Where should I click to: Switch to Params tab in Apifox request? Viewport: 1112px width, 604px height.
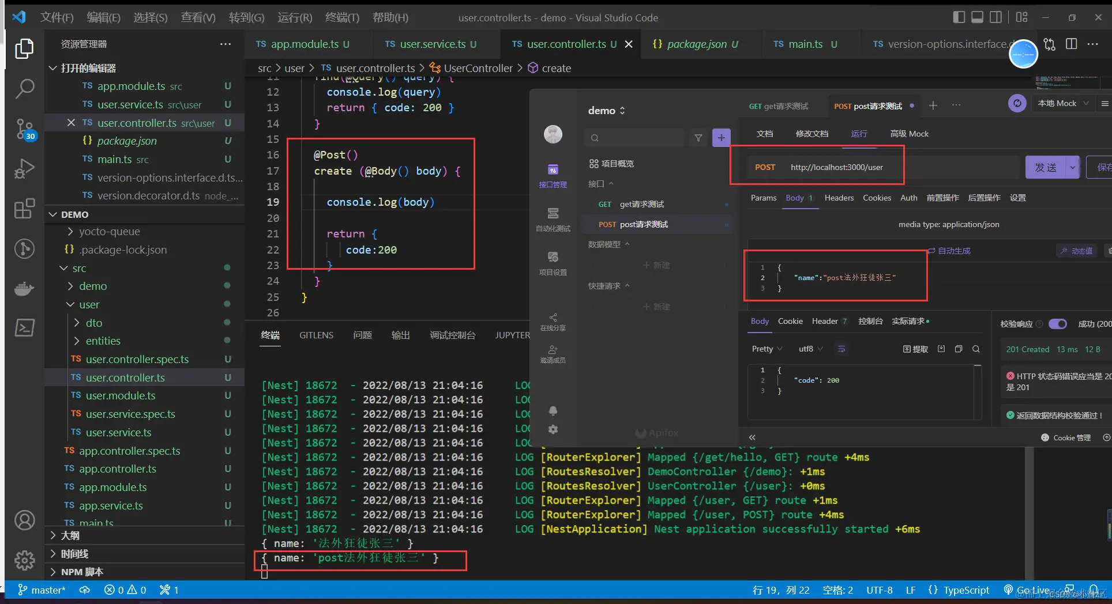coord(764,198)
